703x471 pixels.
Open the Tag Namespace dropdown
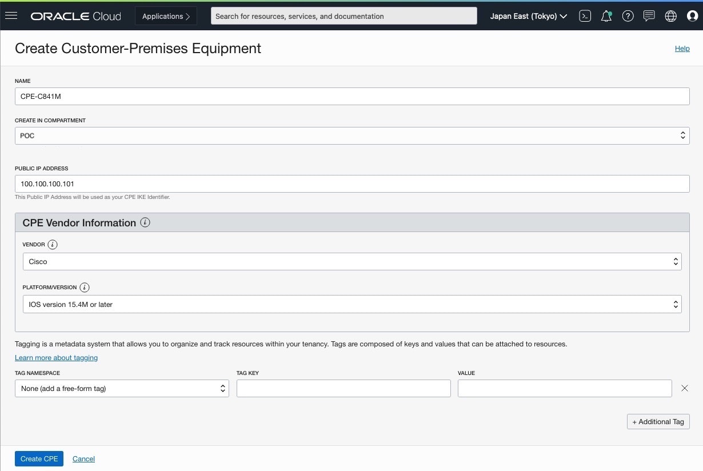tap(122, 388)
